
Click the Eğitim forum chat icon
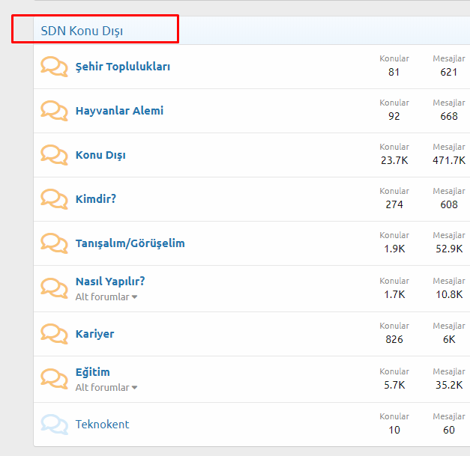54,379
